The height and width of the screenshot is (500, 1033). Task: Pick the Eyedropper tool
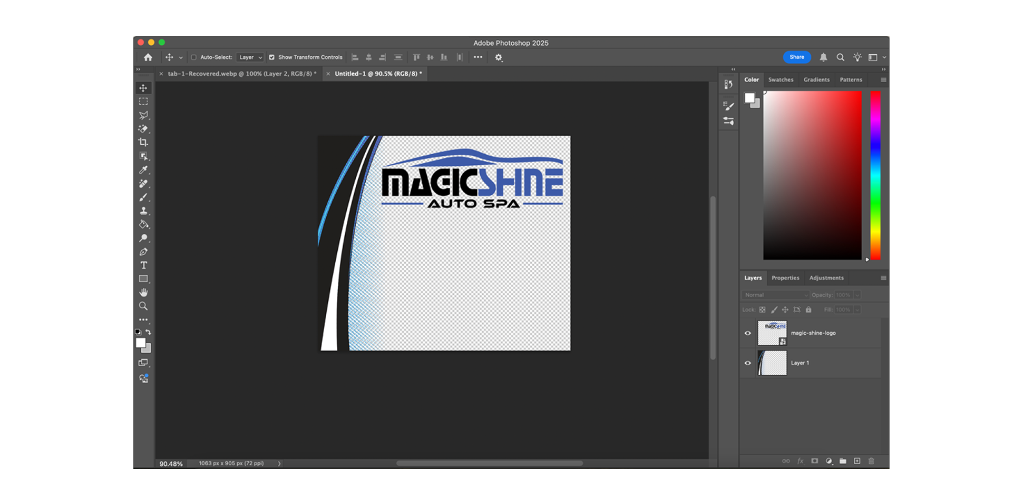pyautogui.click(x=143, y=170)
